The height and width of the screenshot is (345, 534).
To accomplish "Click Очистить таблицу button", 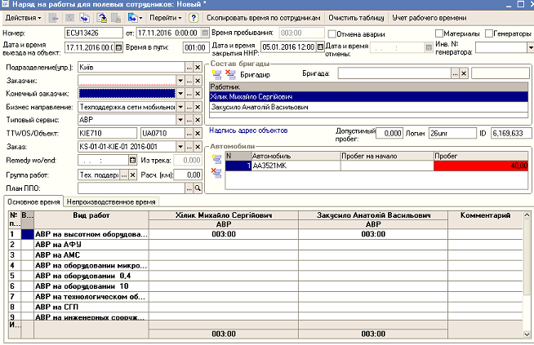I will click(358, 17).
